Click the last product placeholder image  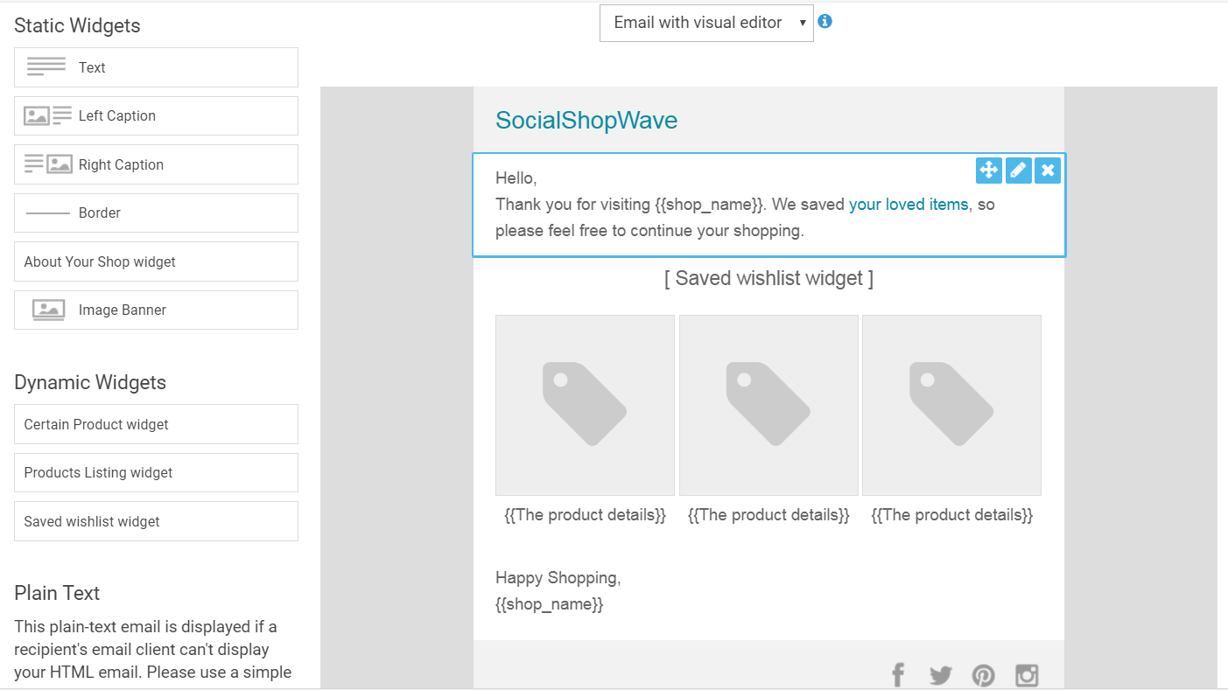tap(951, 405)
